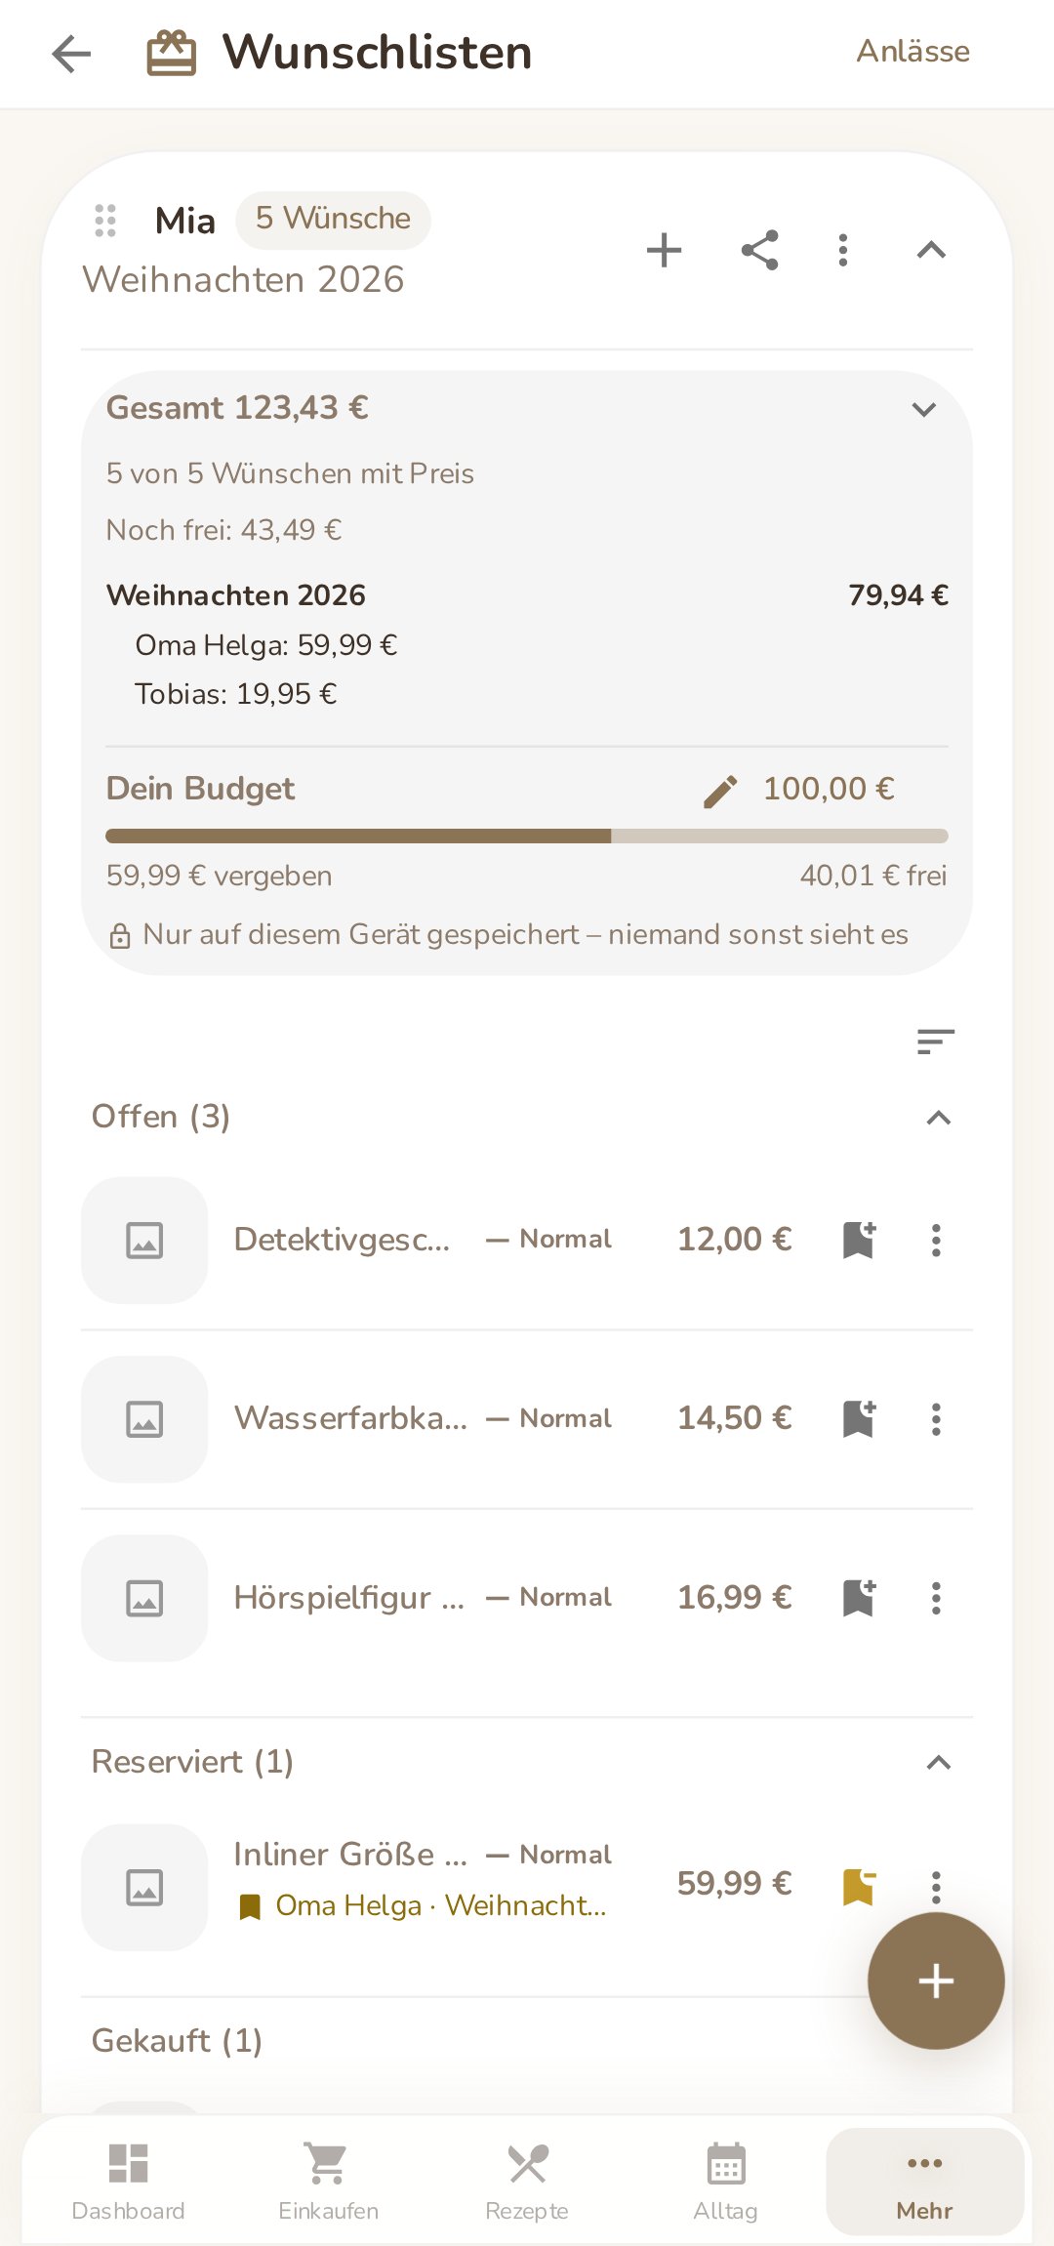Open more options for Mia's list

coord(843,250)
